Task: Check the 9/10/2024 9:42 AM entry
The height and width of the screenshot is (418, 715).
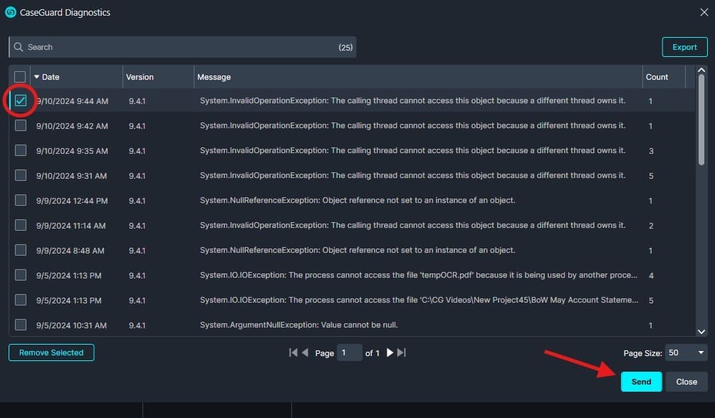Action: click(x=21, y=126)
